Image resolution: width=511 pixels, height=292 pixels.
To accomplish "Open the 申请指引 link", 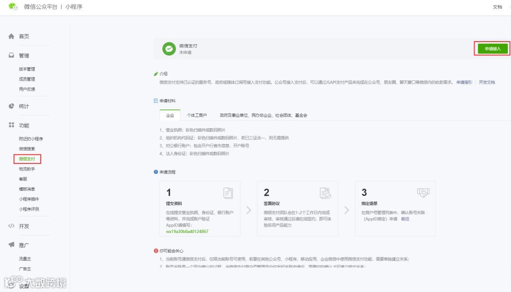I will (464, 82).
